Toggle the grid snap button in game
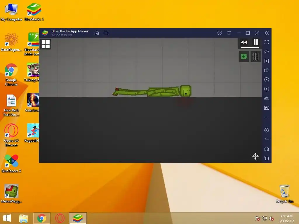 256,57
